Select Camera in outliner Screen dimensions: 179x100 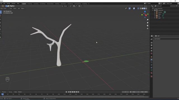[x=160, y=12]
